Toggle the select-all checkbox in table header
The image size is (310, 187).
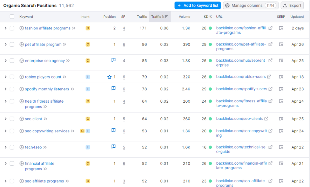(12, 17)
